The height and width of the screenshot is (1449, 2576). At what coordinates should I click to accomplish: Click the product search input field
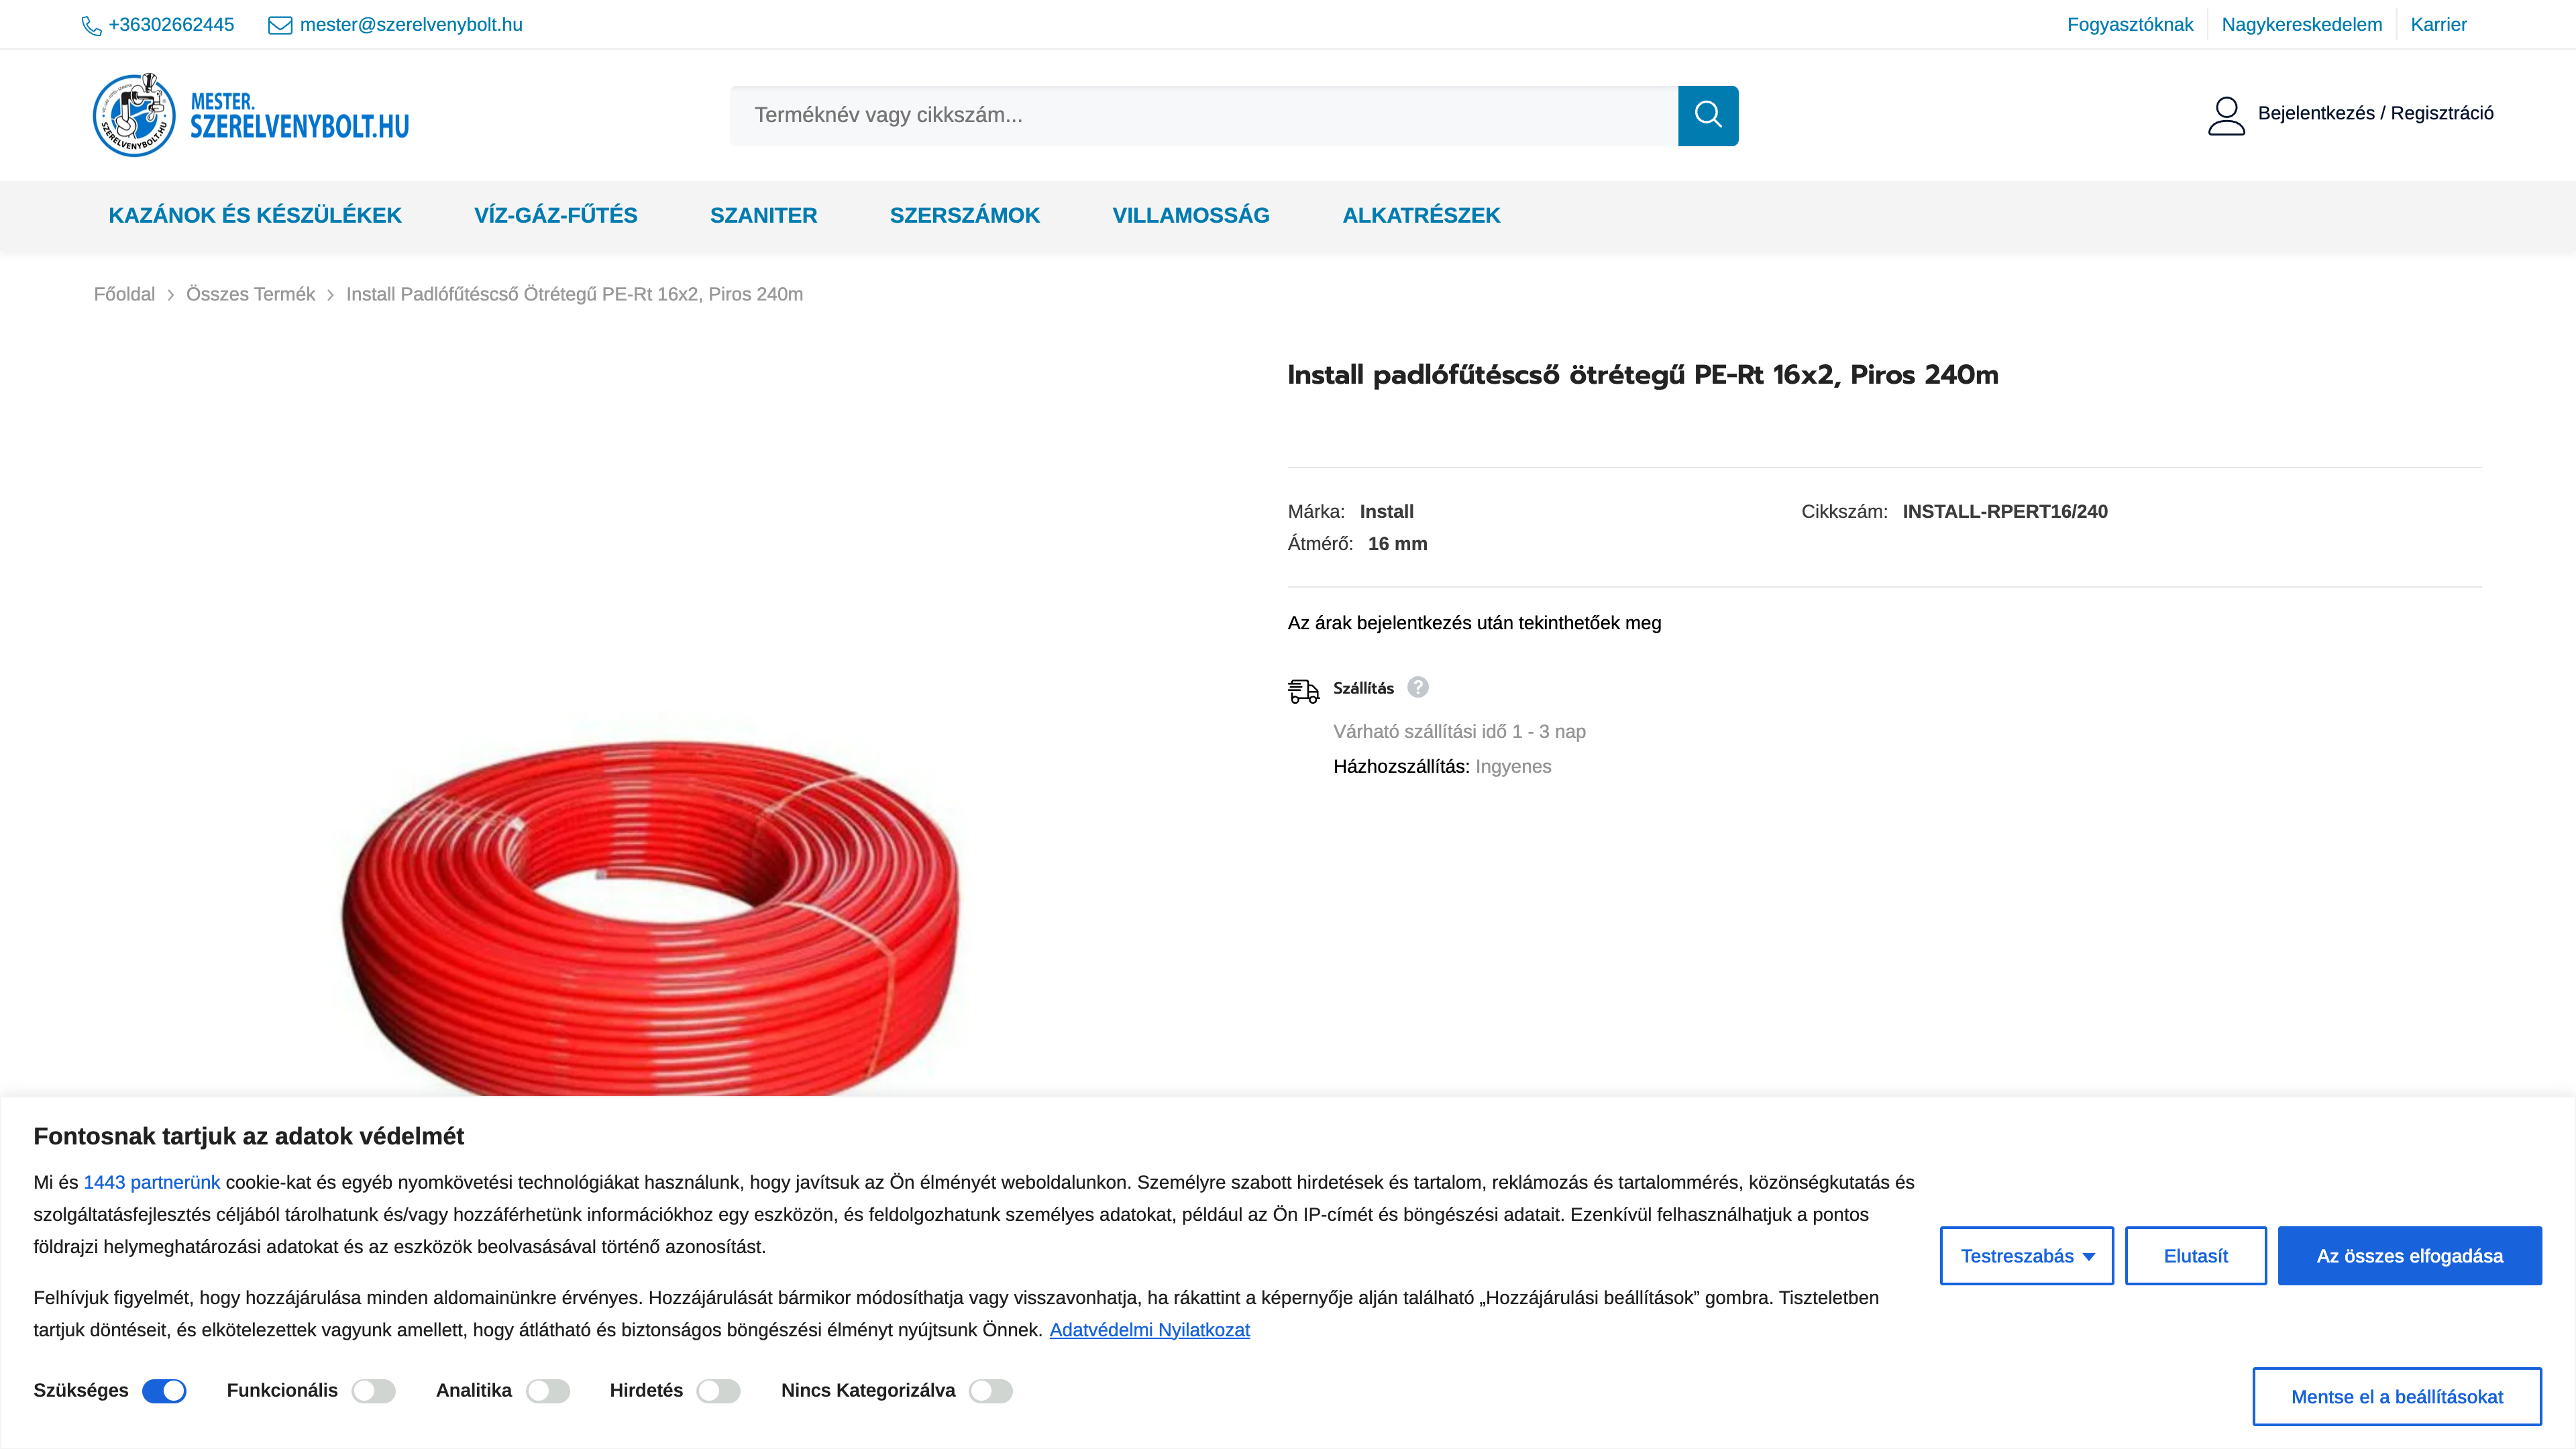tap(1200, 115)
